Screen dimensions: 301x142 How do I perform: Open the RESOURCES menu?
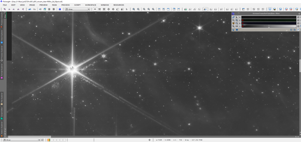[x=119, y=5]
